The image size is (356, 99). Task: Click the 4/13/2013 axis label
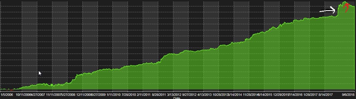point(204,94)
